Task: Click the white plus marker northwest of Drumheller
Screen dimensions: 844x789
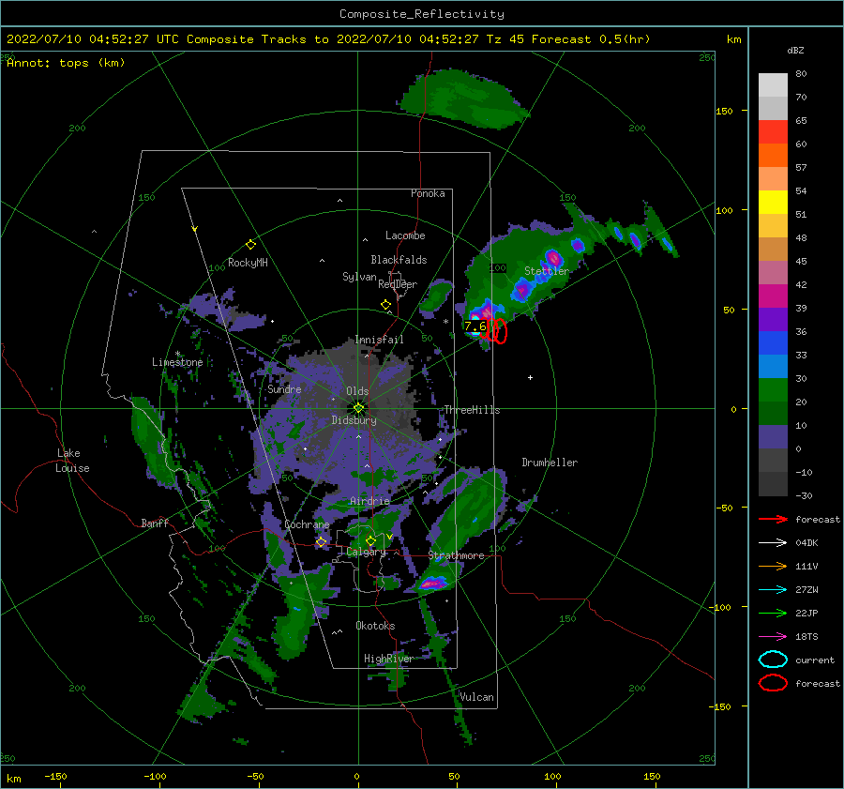Action: (530, 377)
